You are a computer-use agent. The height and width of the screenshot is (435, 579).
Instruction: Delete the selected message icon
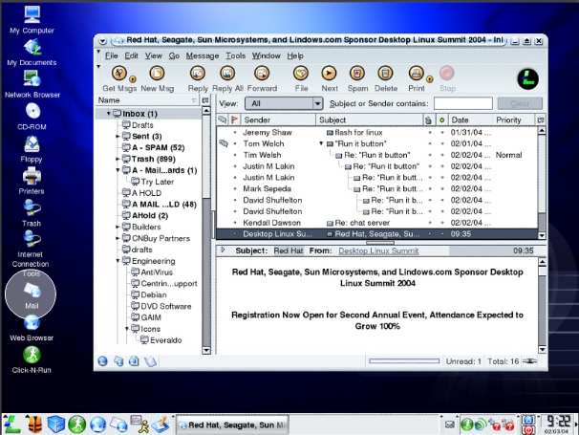385,74
